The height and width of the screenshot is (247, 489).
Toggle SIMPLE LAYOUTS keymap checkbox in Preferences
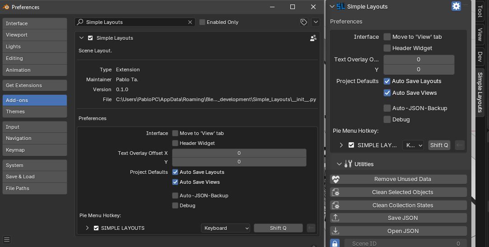point(96,228)
